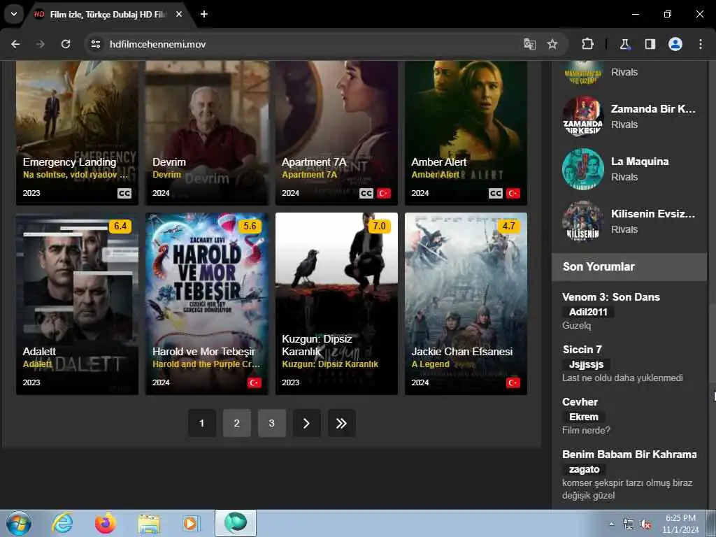Click the Adil2011 username tag
This screenshot has height=537, width=716.
coord(588,312)
